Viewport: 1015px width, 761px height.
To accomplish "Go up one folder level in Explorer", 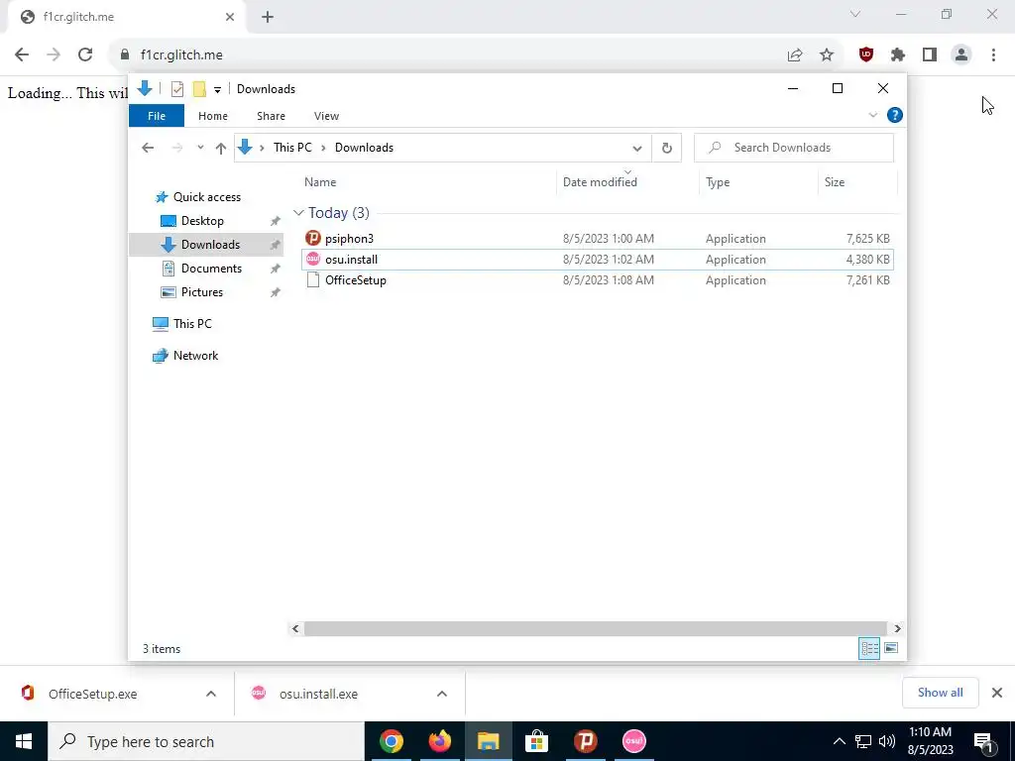I will pyautogui.click(x=221, y=149).
